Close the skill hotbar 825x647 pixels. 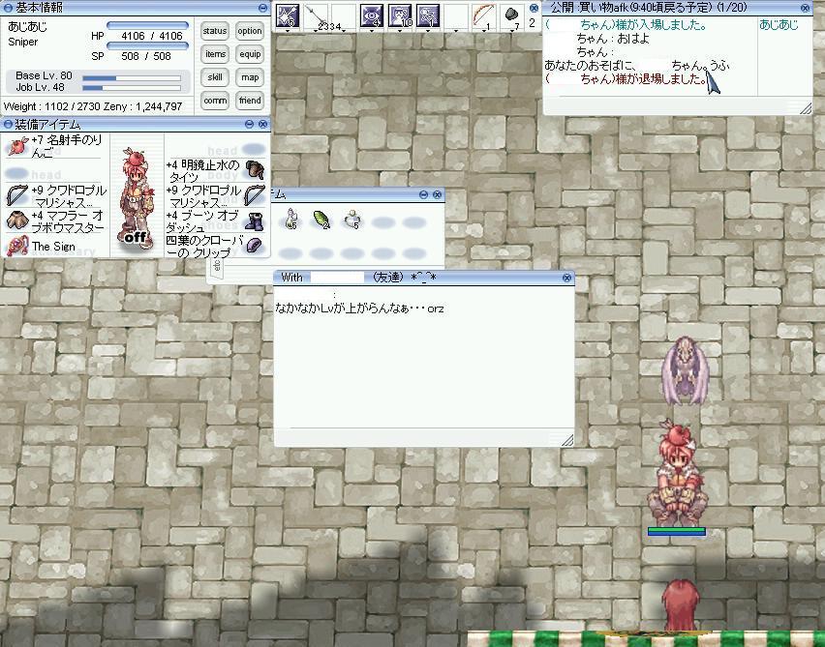(535, 8)
